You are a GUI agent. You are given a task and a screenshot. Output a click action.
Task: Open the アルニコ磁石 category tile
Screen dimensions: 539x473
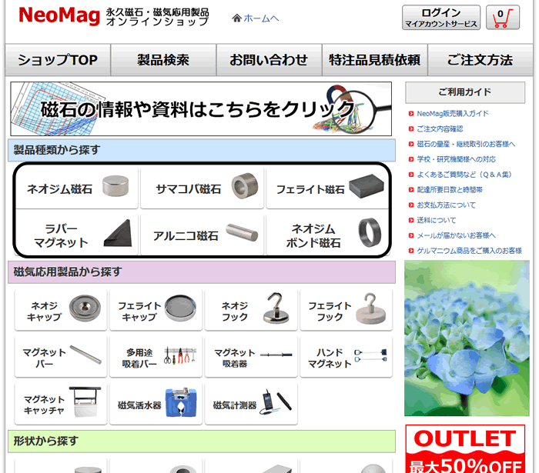point(202,235)
